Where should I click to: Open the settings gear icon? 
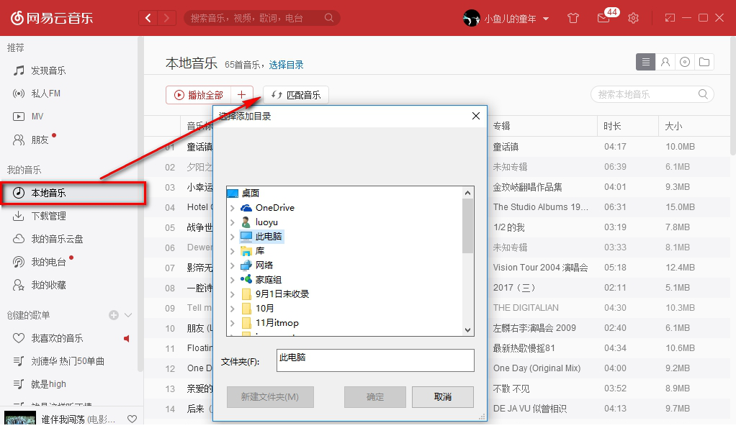(x=633, y=18)
